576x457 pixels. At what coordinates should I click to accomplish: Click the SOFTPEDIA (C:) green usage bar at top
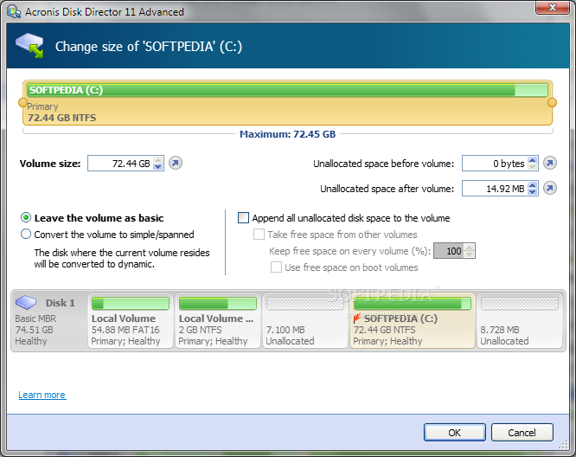click(287, 90)
